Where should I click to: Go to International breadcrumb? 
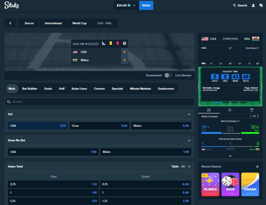[x=53, y=23]
